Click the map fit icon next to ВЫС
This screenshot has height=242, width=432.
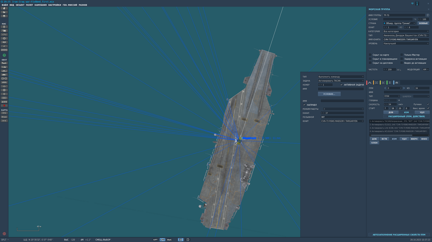[x=181, y=240]
